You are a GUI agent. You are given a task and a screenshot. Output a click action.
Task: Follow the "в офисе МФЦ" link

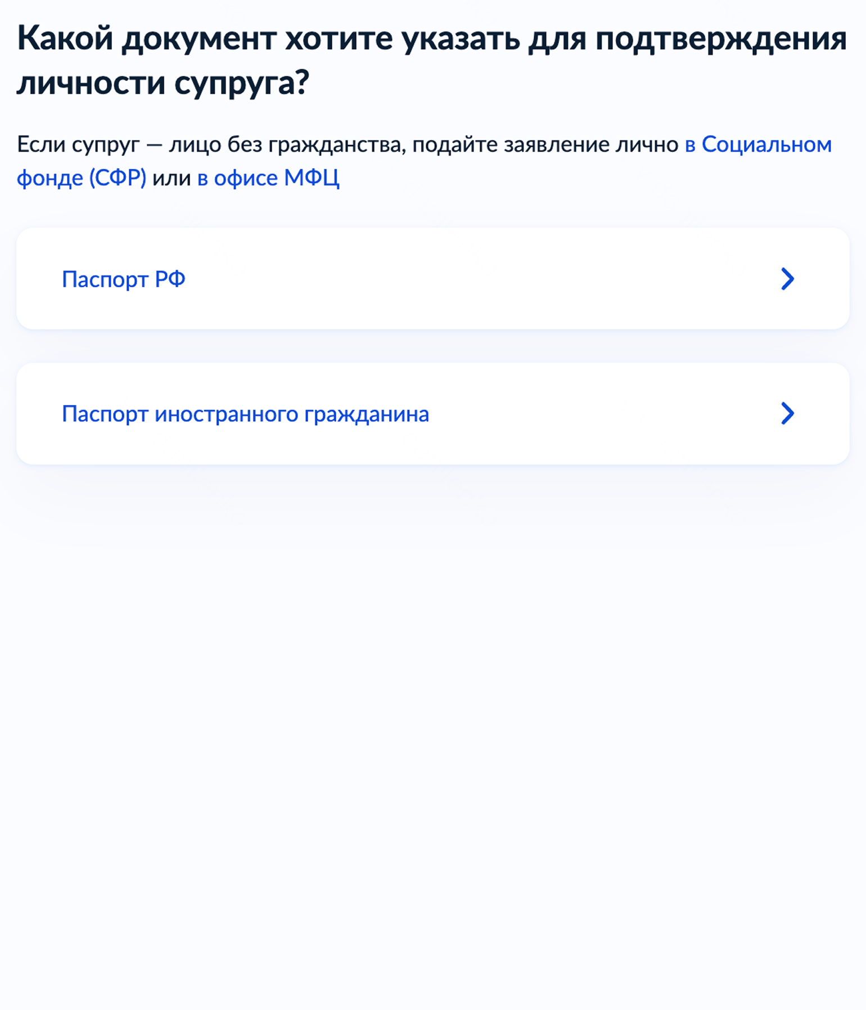pos(268,178)
